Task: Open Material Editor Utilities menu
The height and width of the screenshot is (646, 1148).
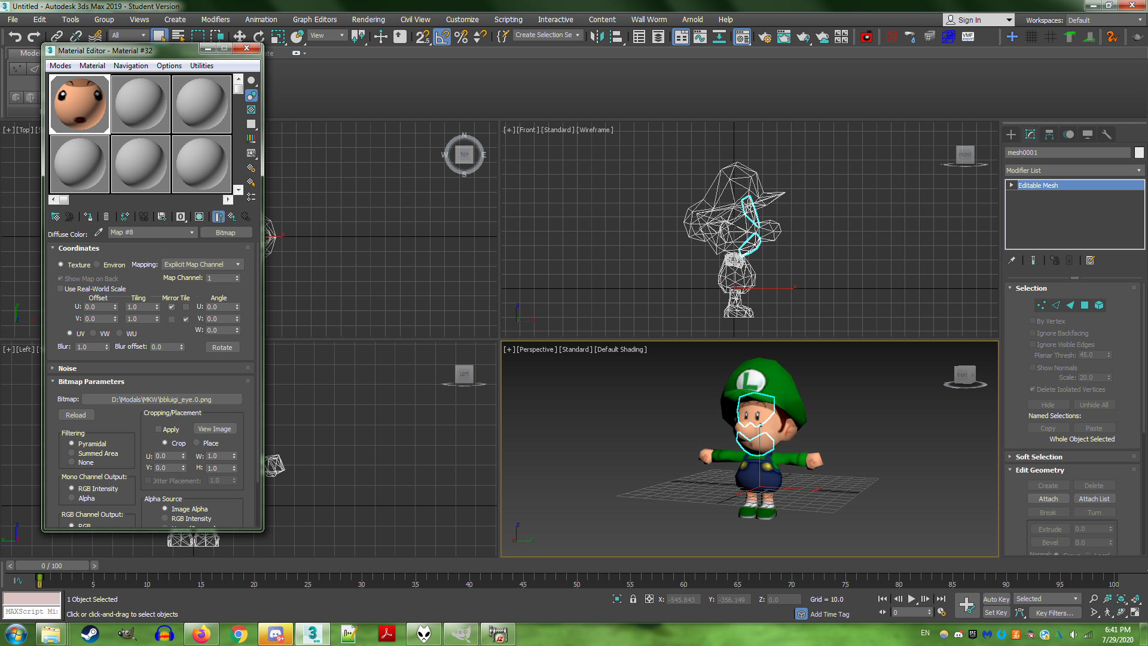Action: tap(201, 66)
